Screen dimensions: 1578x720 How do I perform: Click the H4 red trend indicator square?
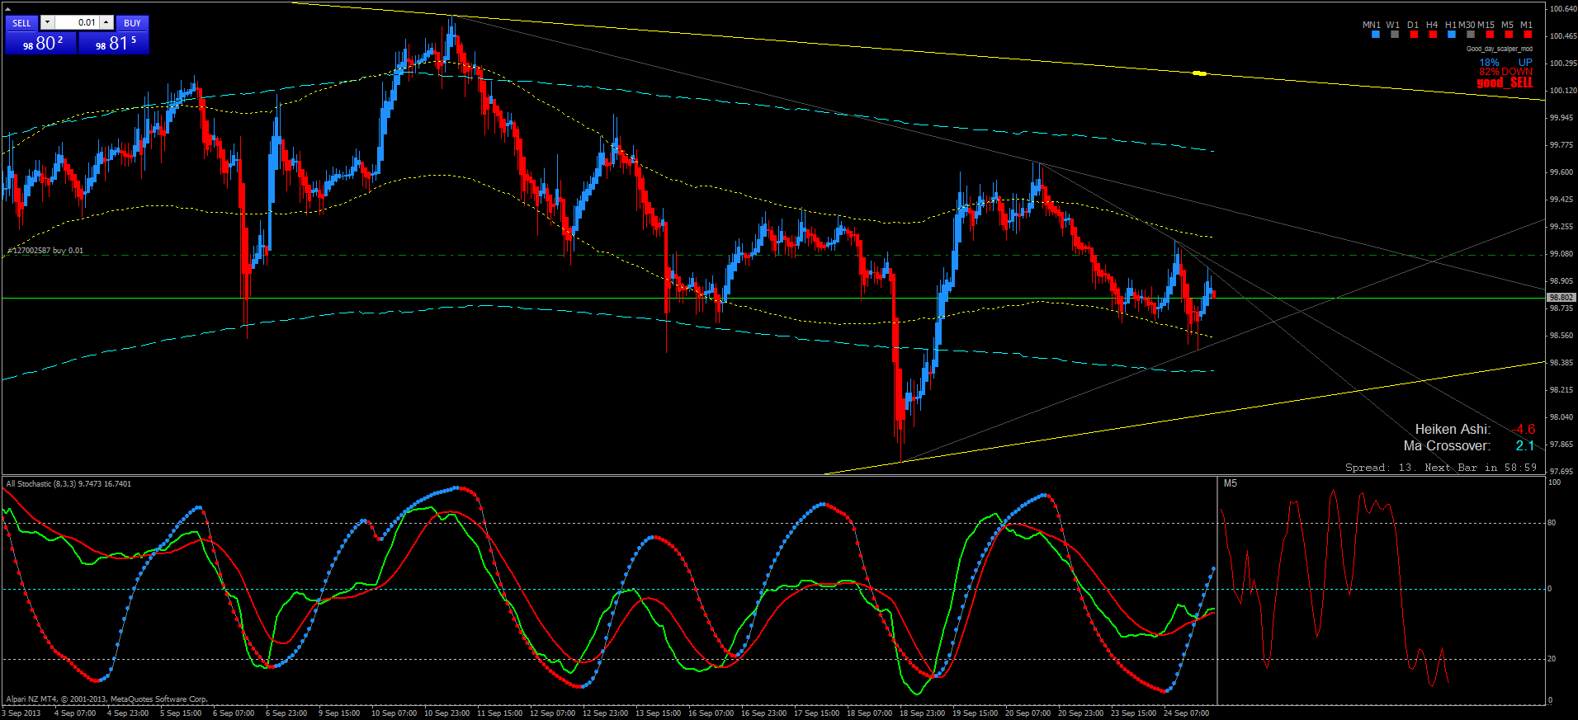pos(1433,35)
